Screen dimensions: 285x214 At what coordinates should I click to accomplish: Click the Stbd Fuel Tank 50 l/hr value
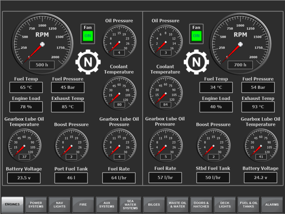coord(213,178)
